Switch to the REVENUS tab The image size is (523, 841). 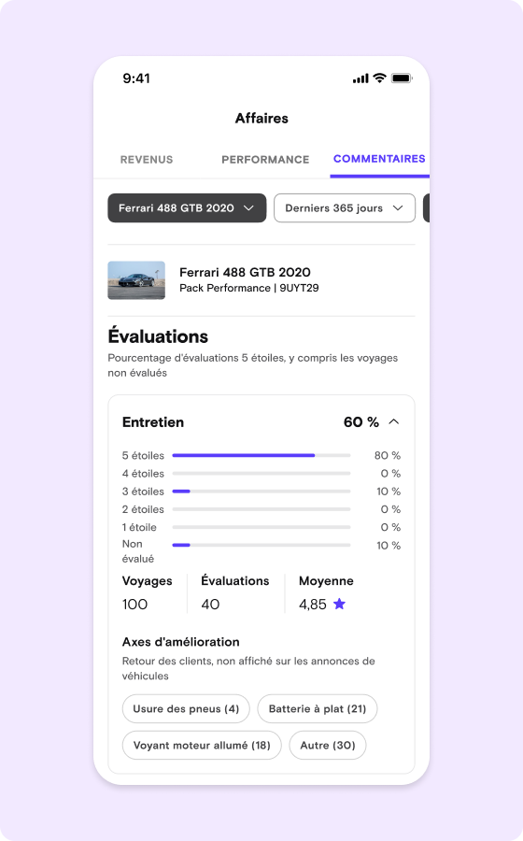pos(147,159)
